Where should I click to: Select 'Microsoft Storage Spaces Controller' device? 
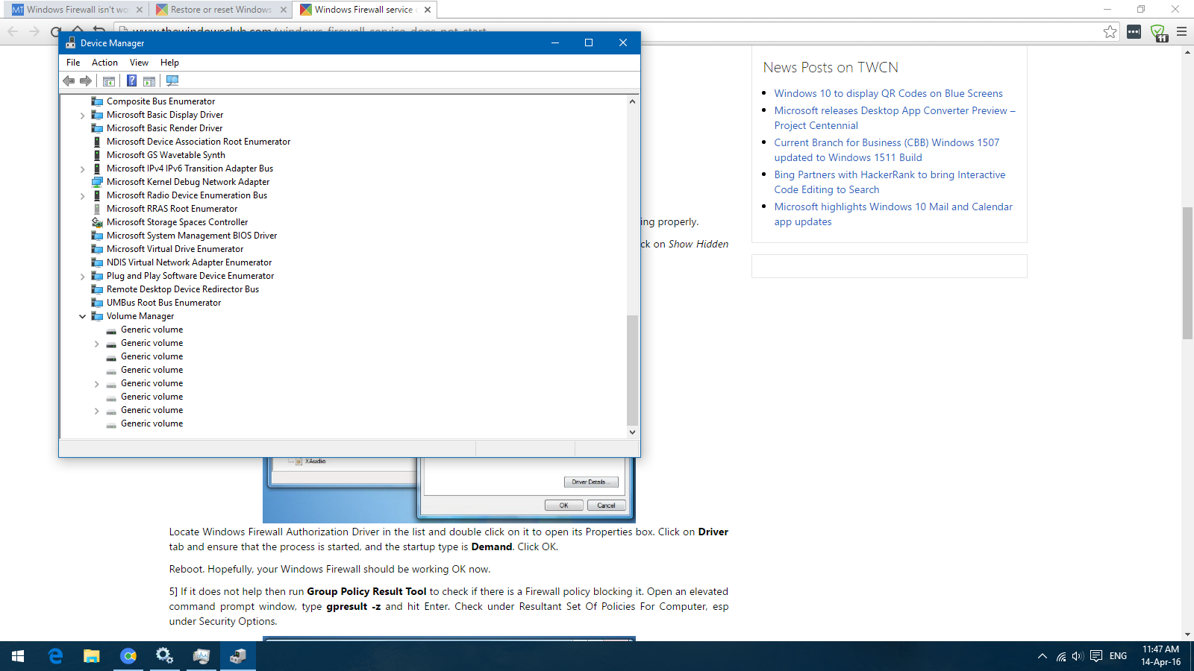pyautogui.click(x=177, y=222)
